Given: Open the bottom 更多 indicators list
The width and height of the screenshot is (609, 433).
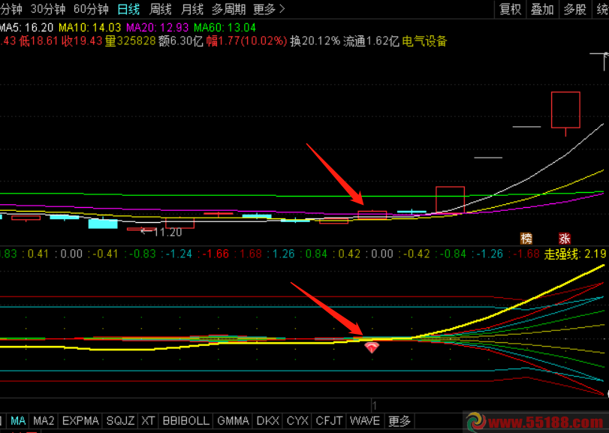Looking at the screenshot, I should click(x=399, y=421).
